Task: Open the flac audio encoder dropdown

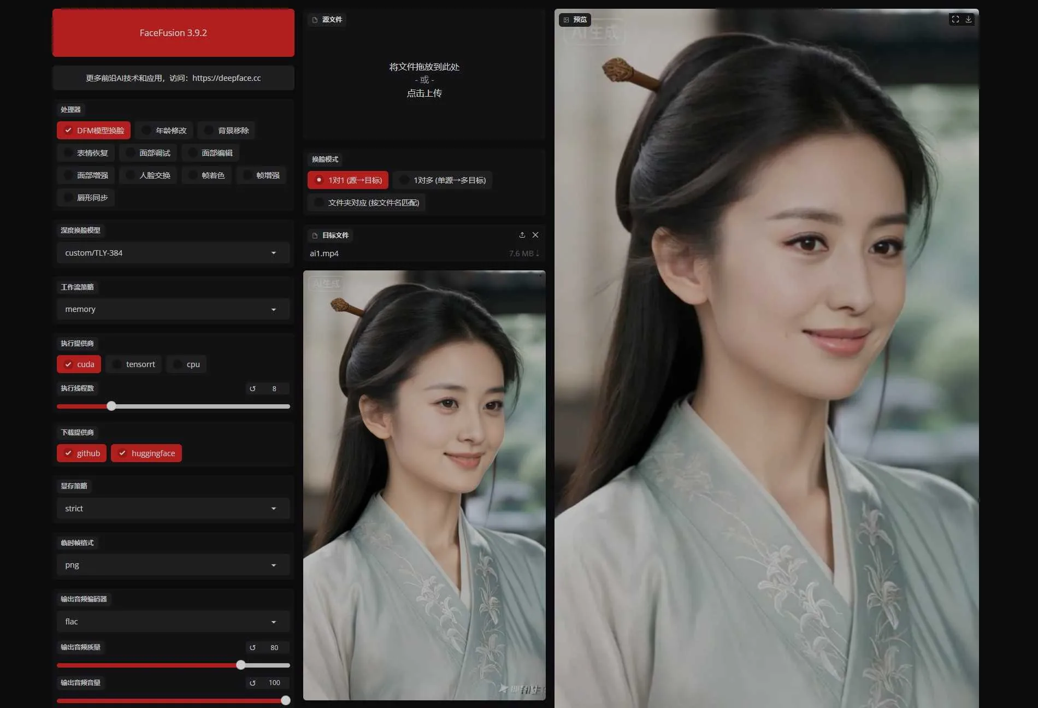Action: [173, 622]
